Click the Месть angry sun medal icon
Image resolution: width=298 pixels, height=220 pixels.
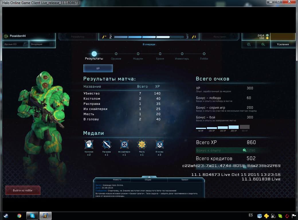tap(142, 144)
